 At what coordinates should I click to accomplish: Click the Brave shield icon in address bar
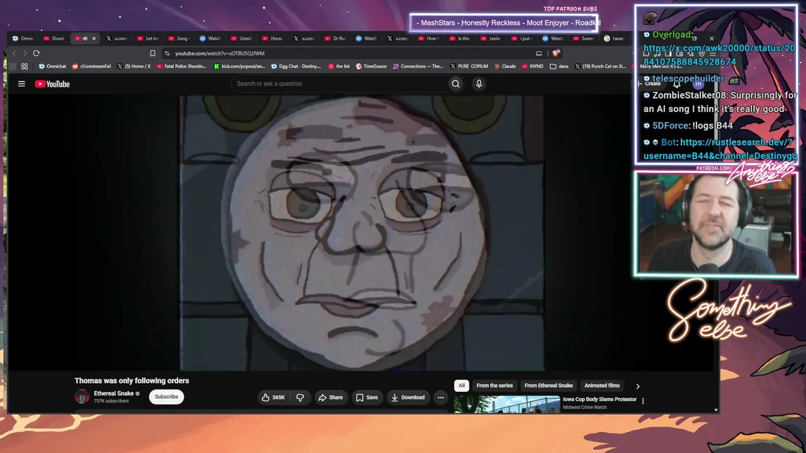tap(556, 53)
